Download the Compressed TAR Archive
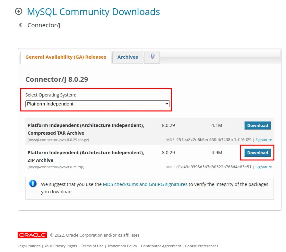Viewport: 286px width, 252px height. [x=257, y=125]
